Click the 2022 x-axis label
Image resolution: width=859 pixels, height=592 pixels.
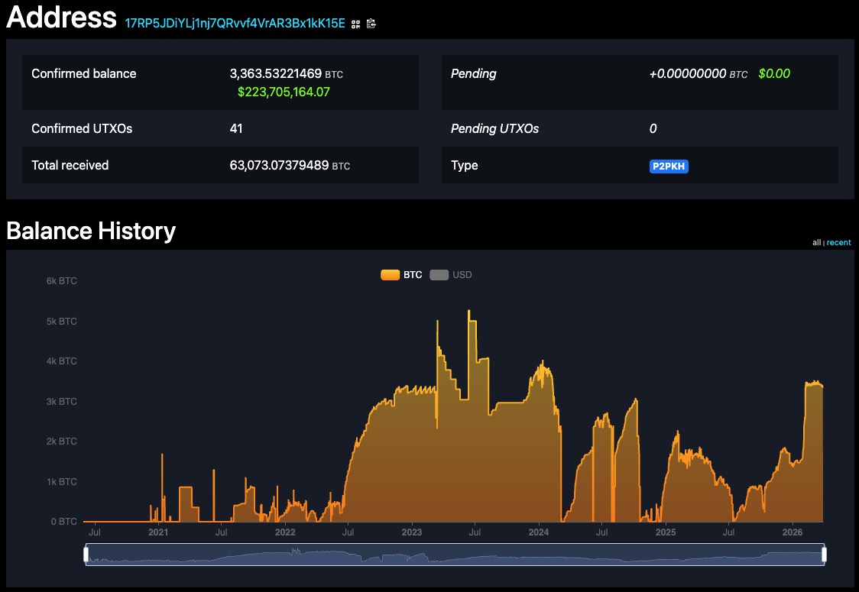pos(285,532)
